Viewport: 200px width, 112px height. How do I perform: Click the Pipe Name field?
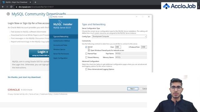coord(131,54)
